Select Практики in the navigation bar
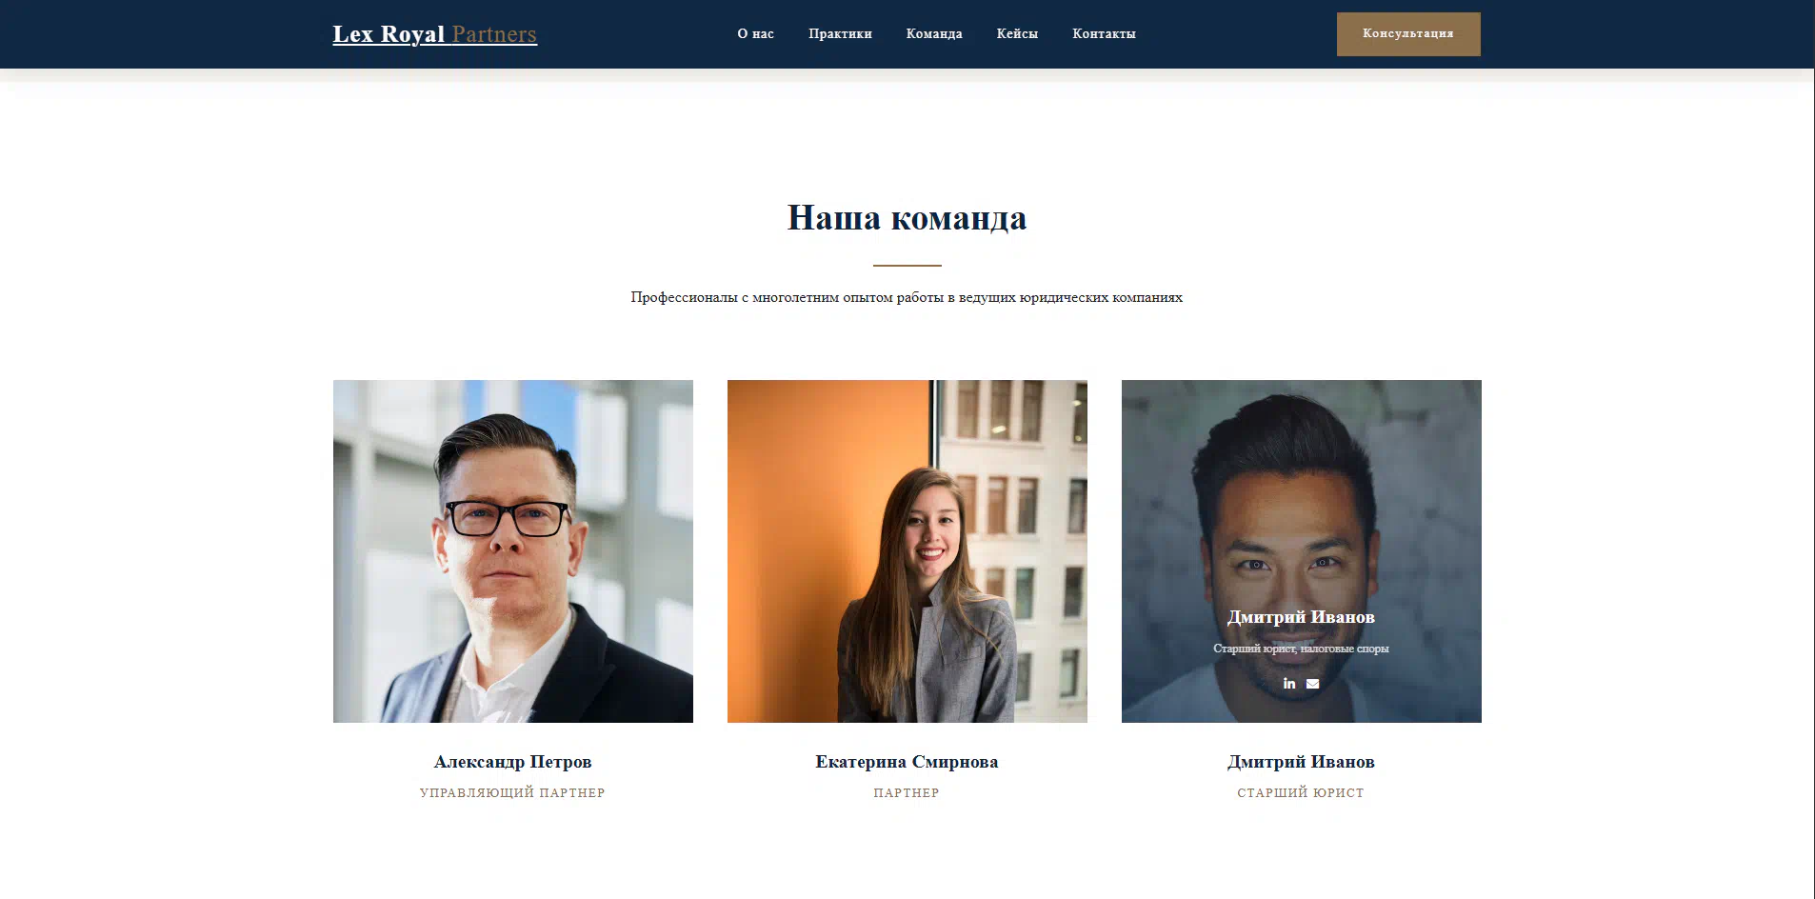 coord(840,34)
